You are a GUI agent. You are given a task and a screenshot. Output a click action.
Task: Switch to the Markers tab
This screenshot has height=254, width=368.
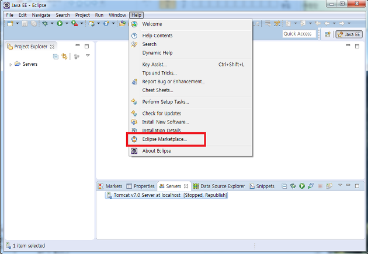click(x=110, y=186)
